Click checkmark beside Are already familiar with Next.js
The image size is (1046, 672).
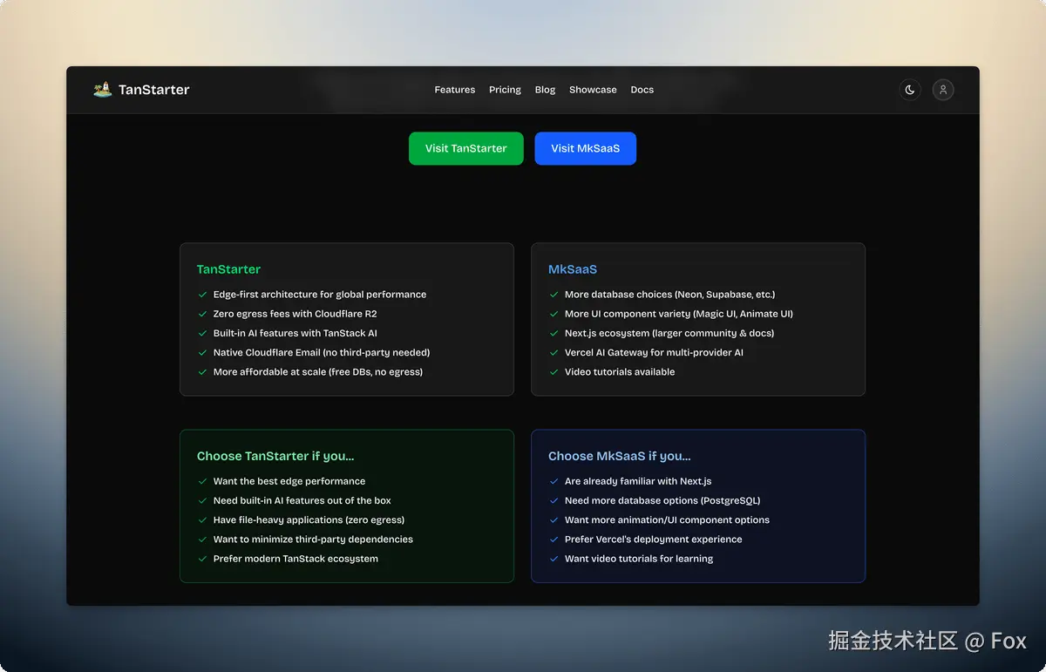[554, 481]
